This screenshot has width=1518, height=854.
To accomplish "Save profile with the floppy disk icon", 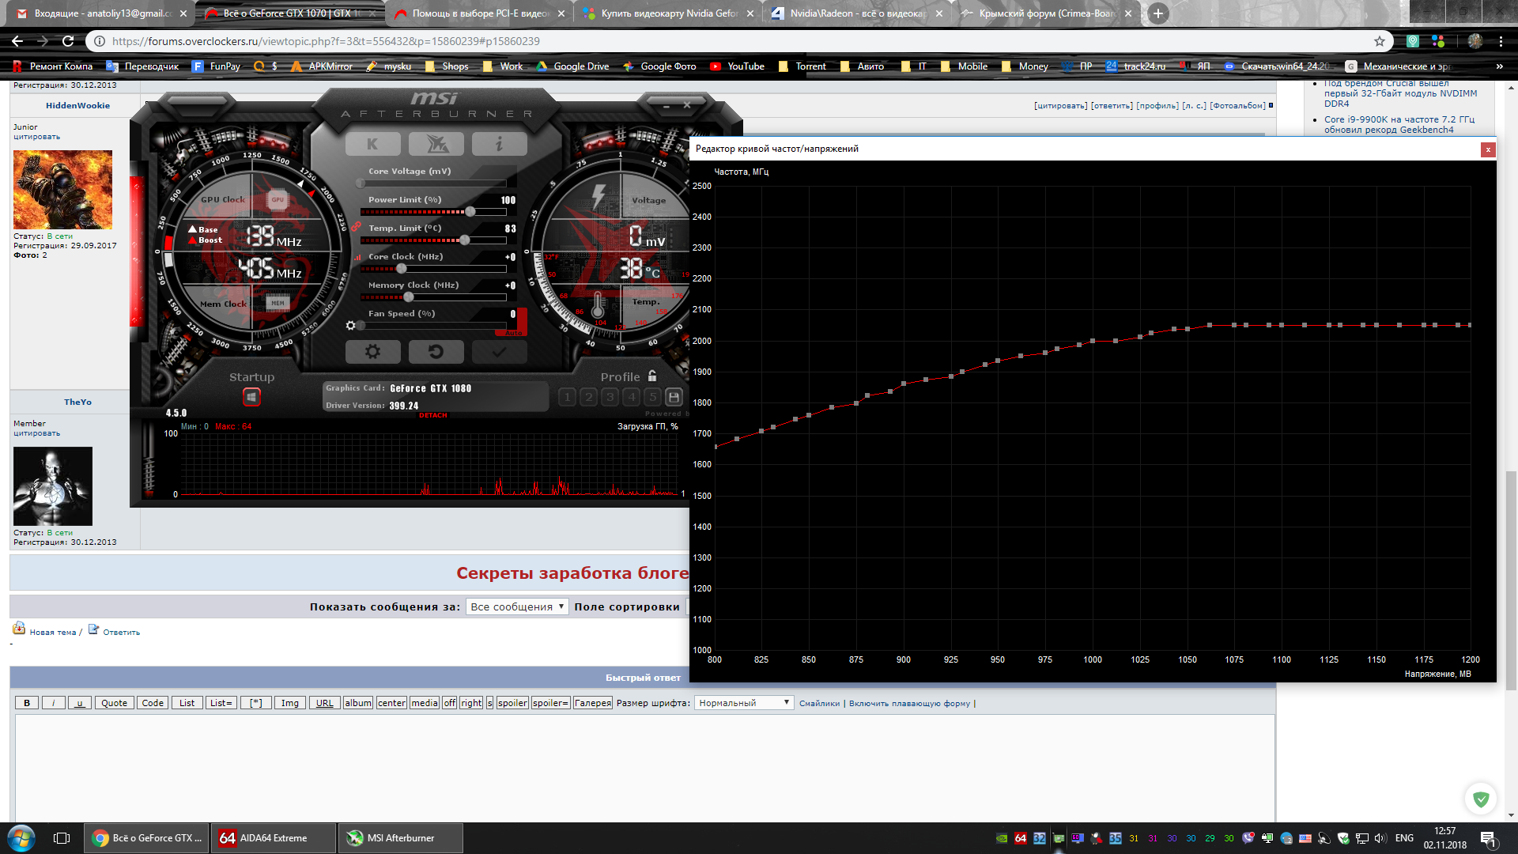I will [x=674, y=397].
